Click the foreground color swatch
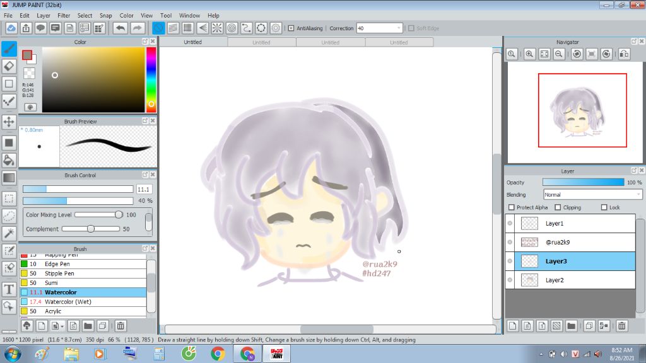646x363 pixels. tap(27, 55)
